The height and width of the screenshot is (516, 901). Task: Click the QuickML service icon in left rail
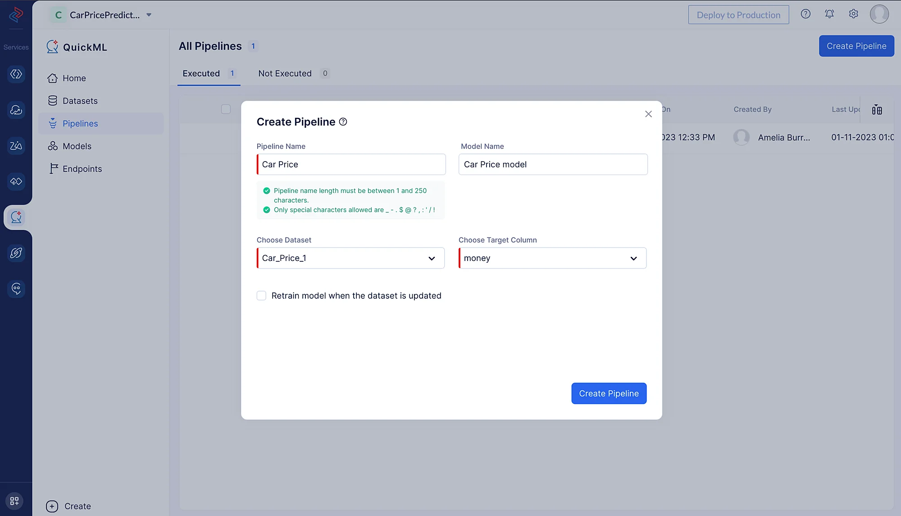point(16,217)
